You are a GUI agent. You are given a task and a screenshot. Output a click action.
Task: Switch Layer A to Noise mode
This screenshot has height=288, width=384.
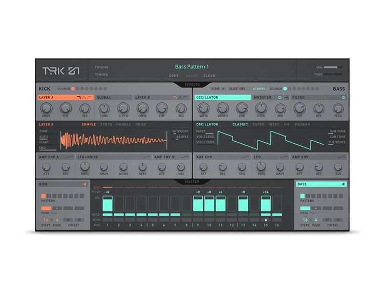click(141, 124)
